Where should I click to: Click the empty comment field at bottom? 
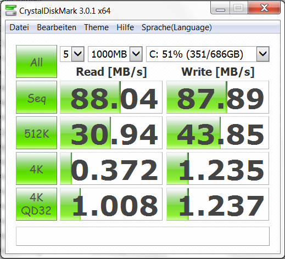tap(143, 236)
